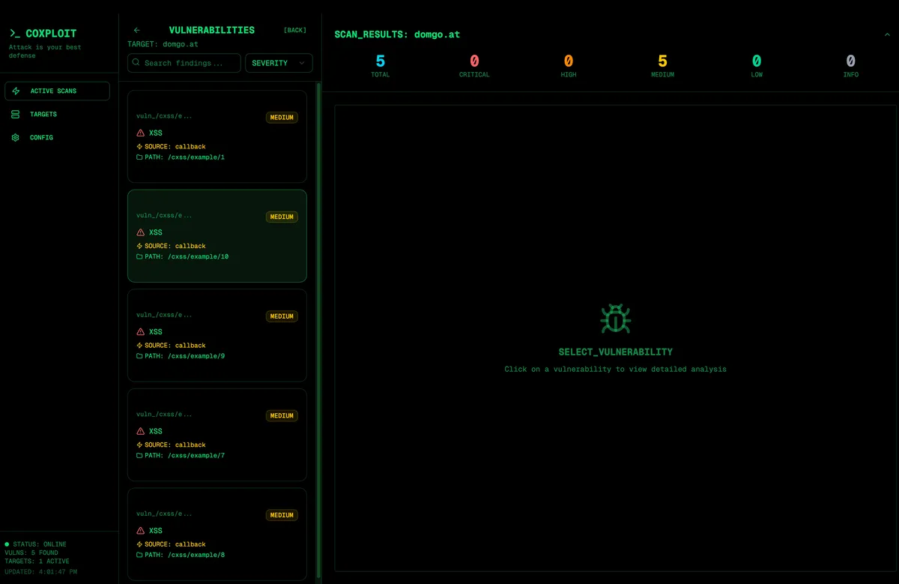
Task: Select the vulnerability card for /cxss/example/9
Action: coord(217,335)
